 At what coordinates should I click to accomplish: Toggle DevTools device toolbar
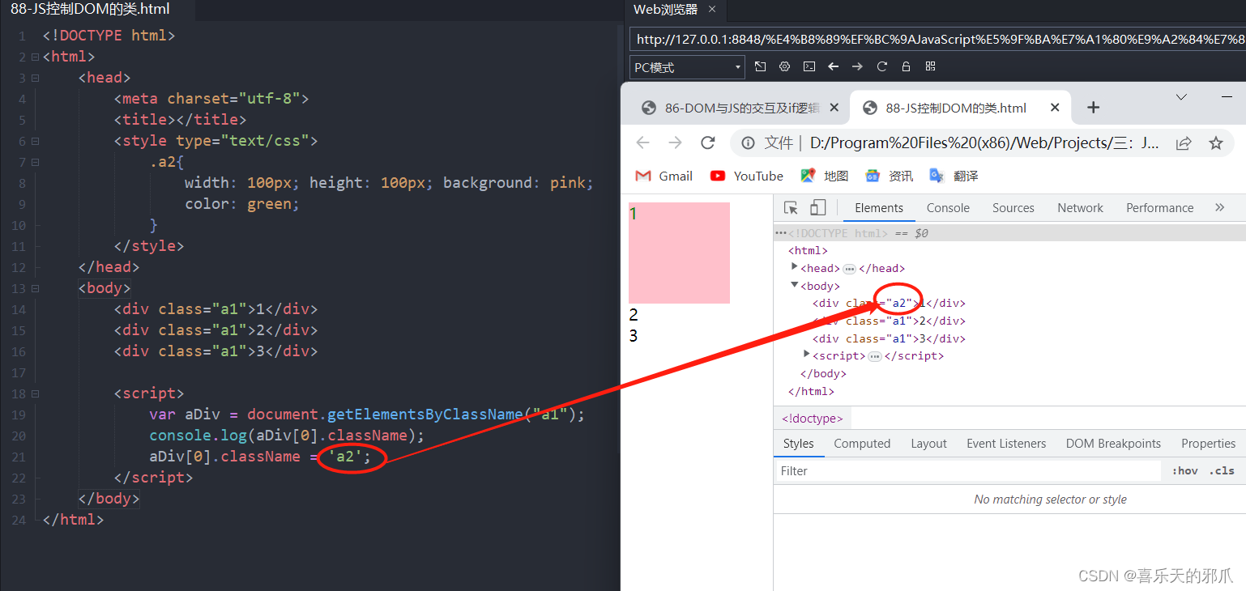point(817,208)
